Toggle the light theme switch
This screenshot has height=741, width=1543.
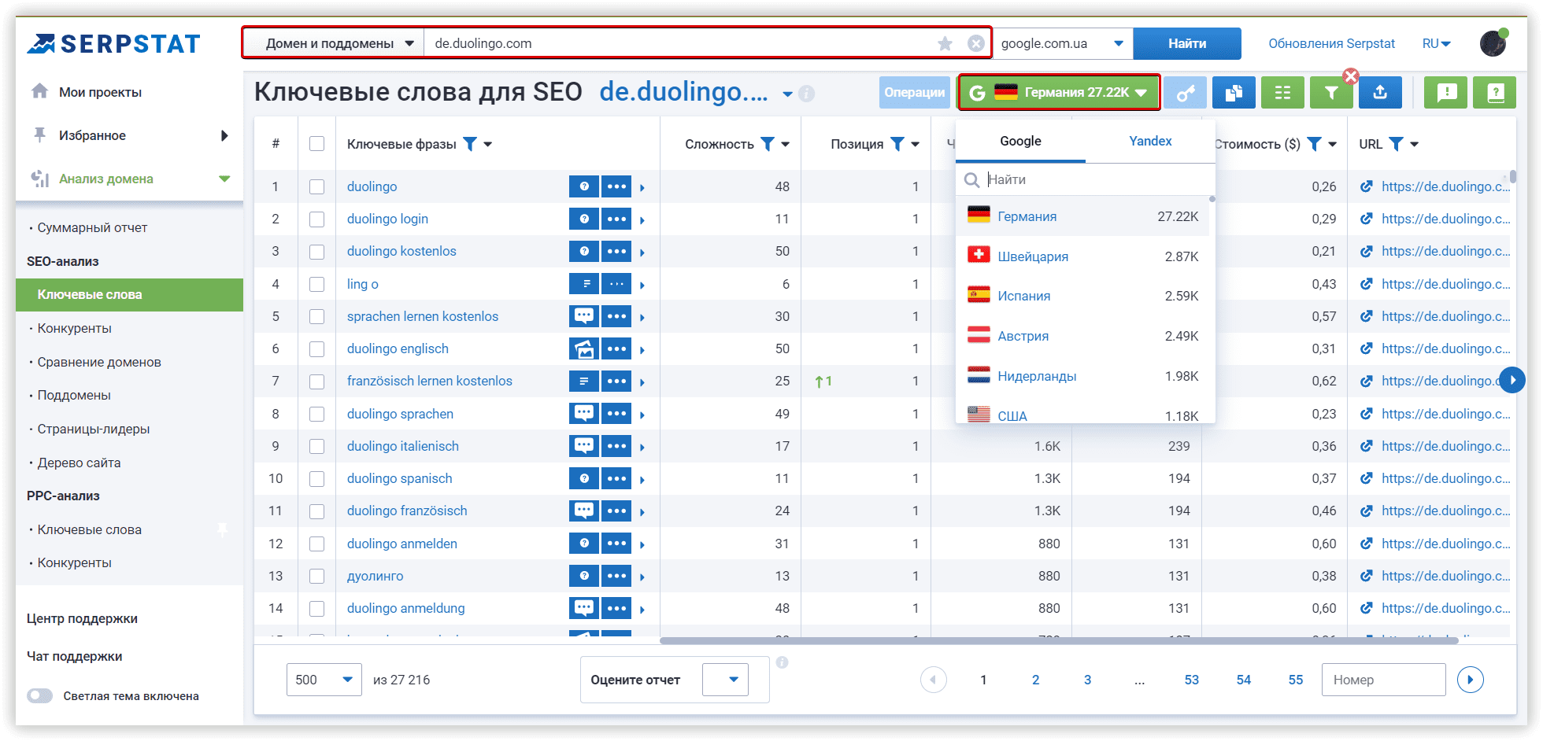point(39,695)
